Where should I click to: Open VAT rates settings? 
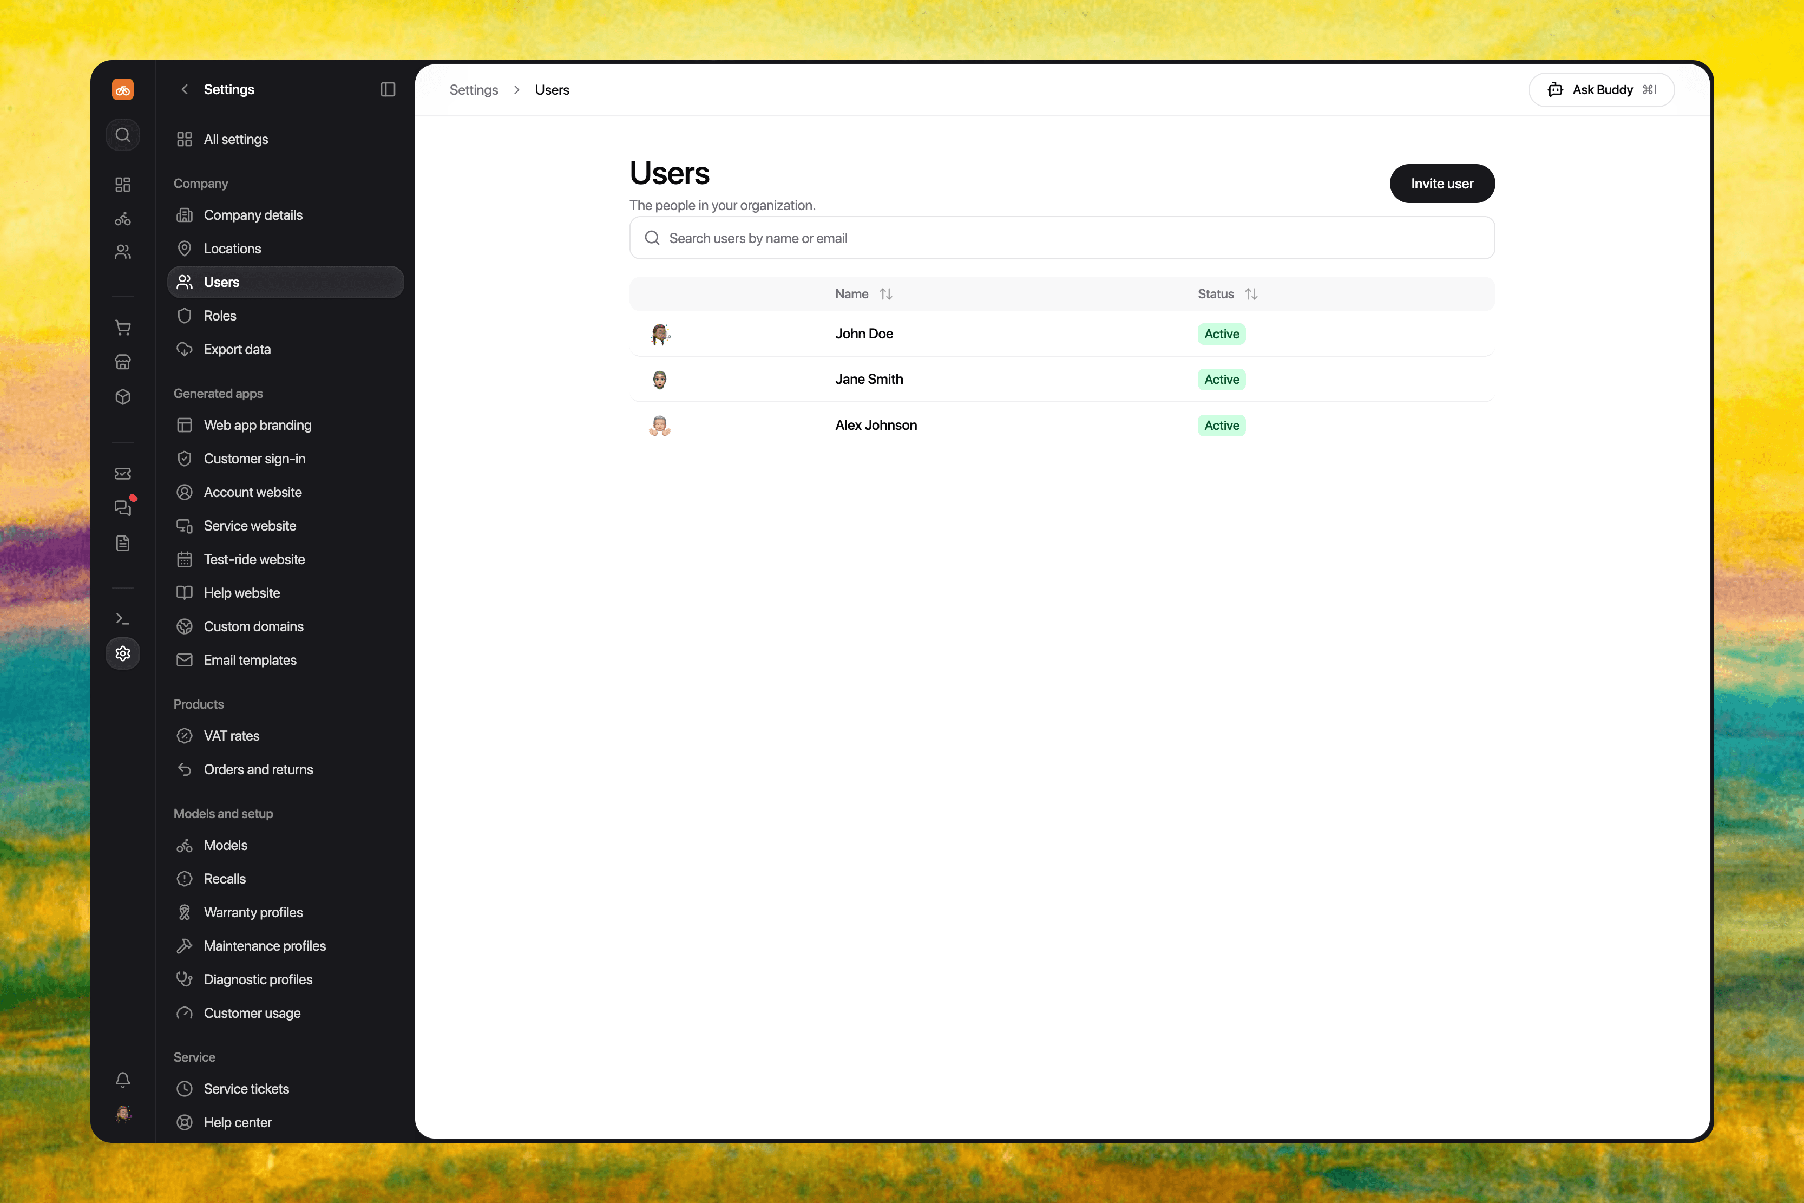285,736
